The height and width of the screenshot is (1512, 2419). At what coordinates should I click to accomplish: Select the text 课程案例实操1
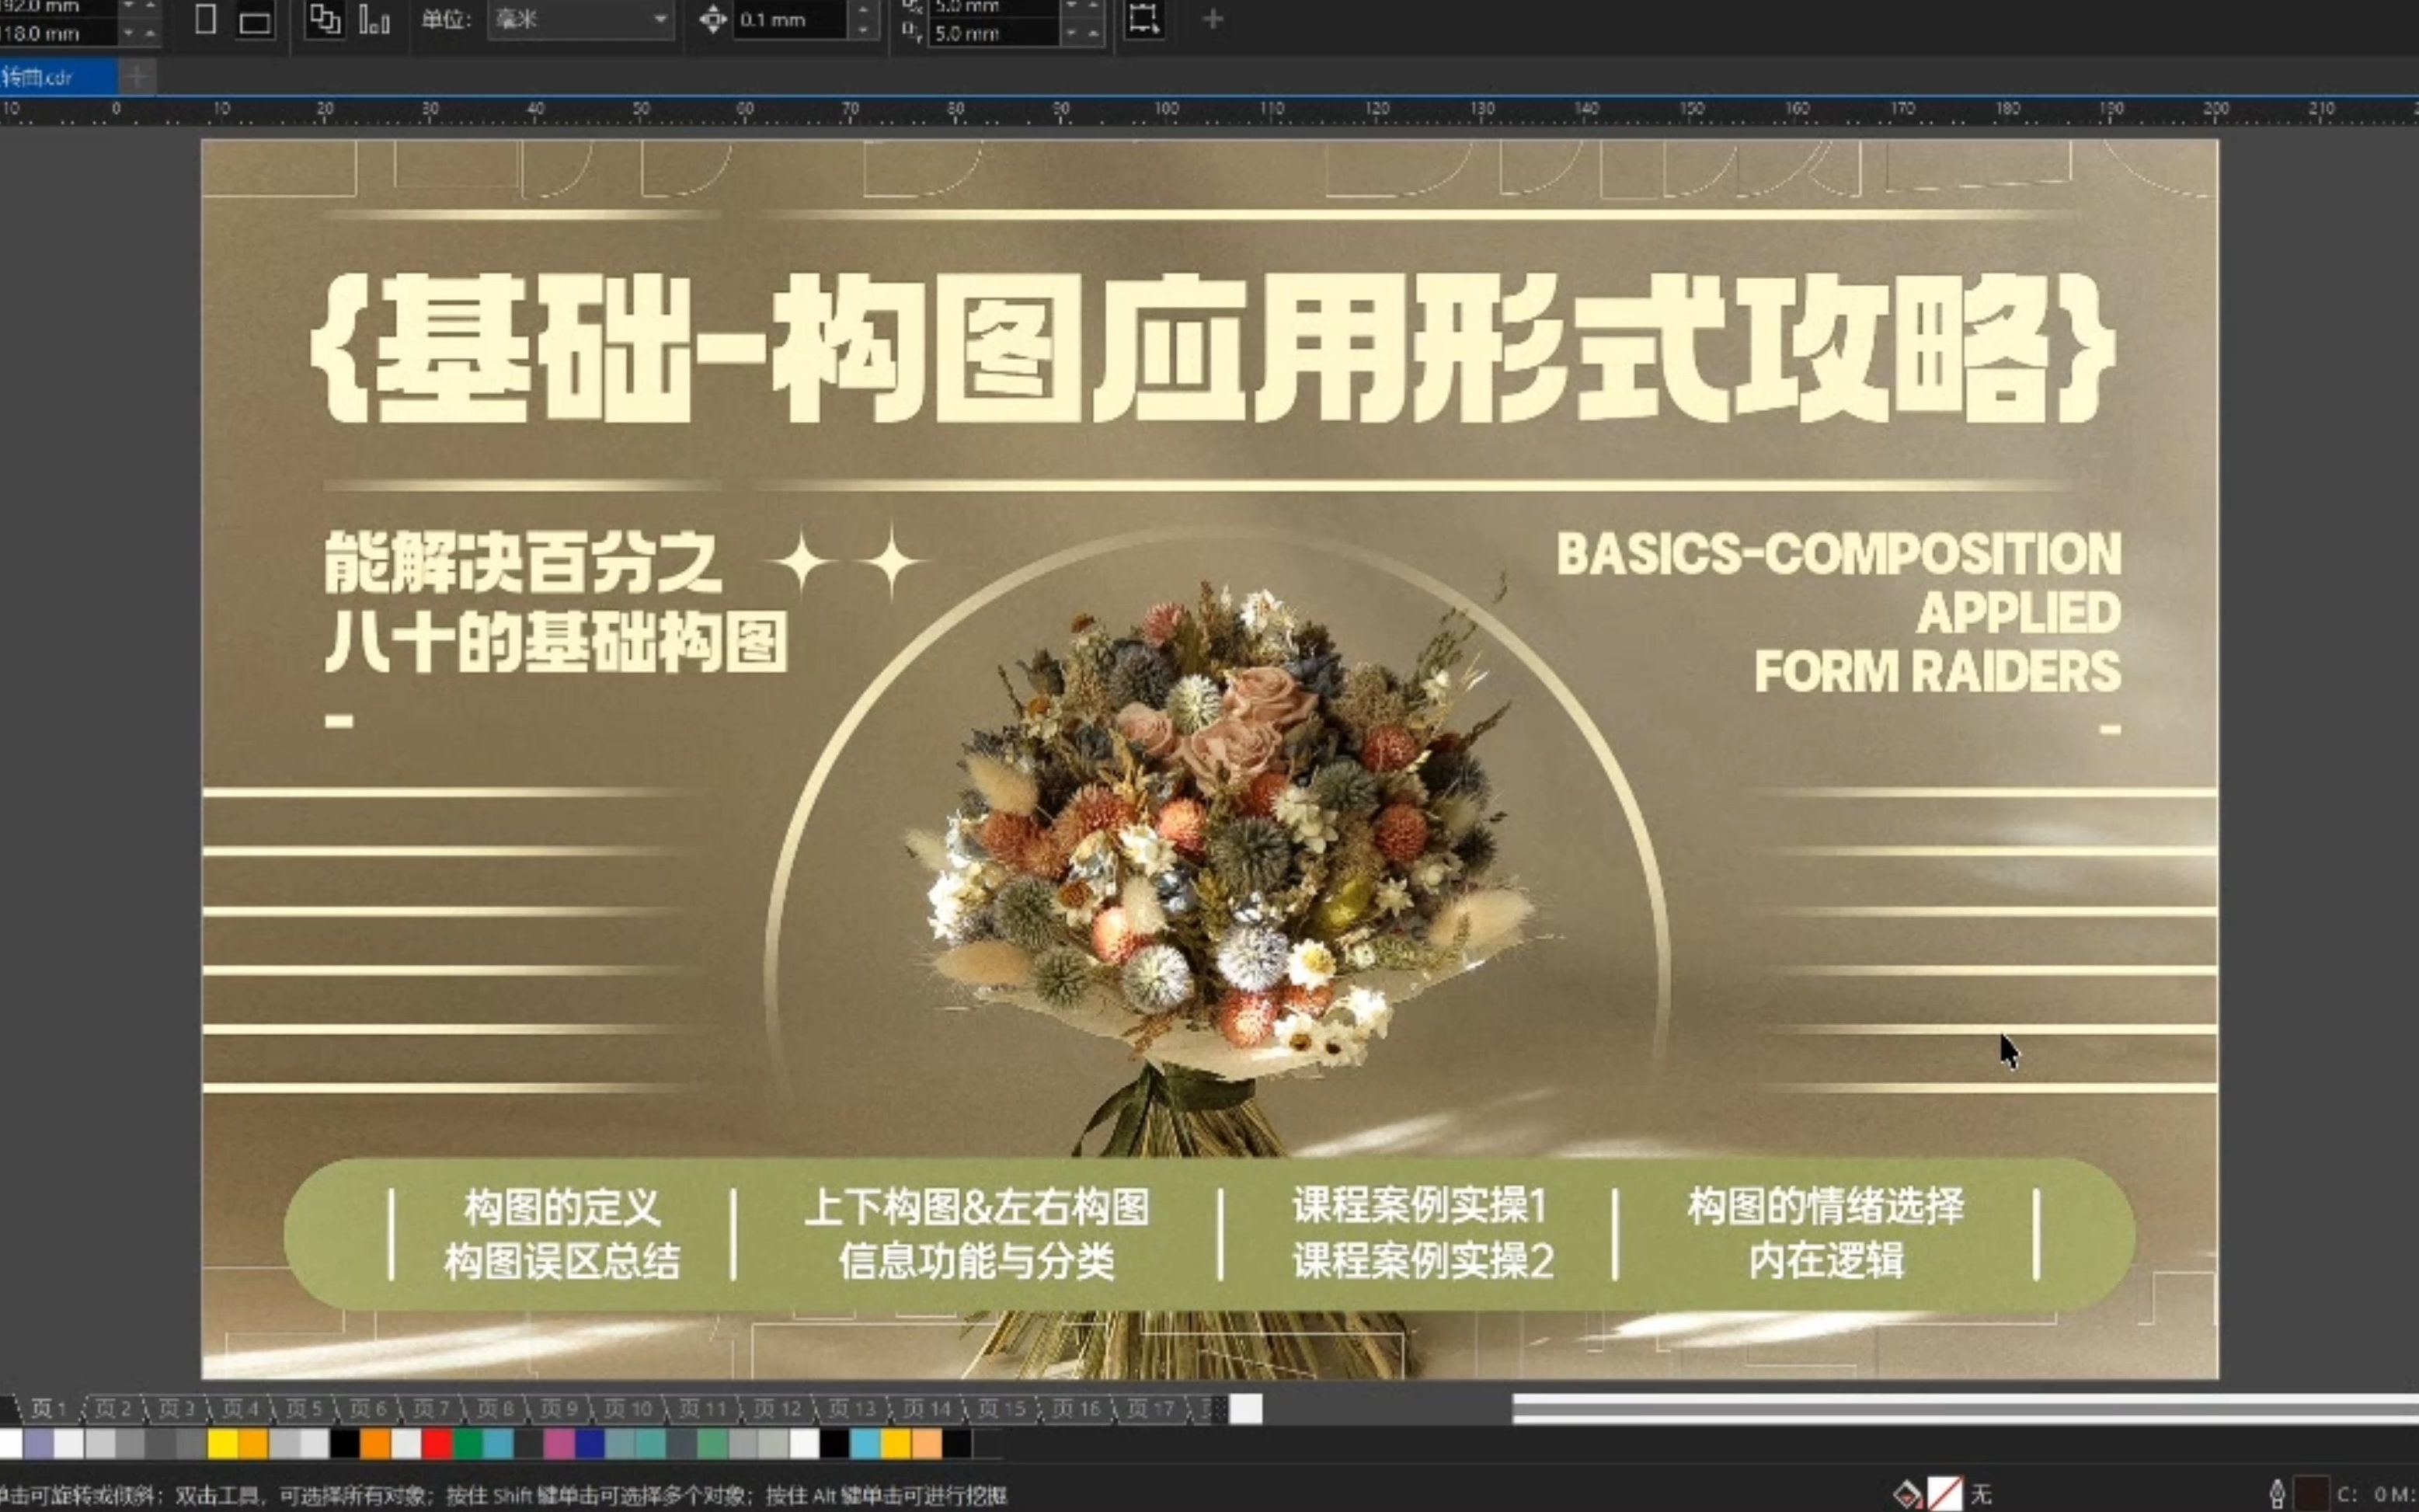(1421, 1205)
